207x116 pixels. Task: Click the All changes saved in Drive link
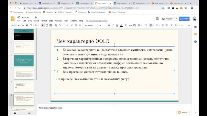[97, 21]
